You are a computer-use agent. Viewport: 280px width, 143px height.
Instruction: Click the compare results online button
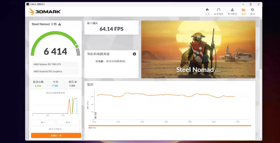click(x=56, y=129)
